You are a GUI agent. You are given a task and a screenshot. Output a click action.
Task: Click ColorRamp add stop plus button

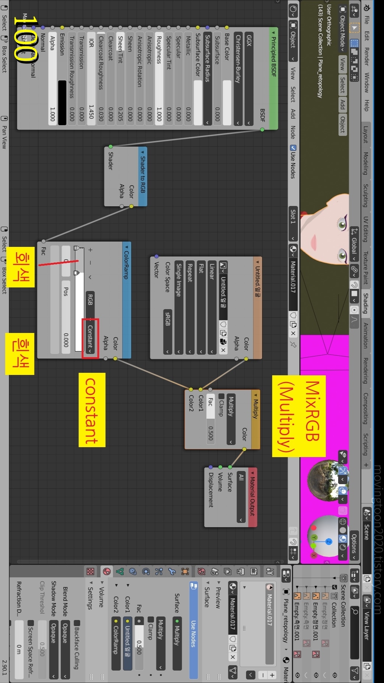point(90,250)
